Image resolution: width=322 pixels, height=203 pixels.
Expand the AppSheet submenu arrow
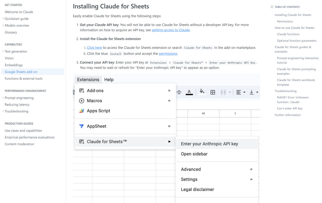169,126
